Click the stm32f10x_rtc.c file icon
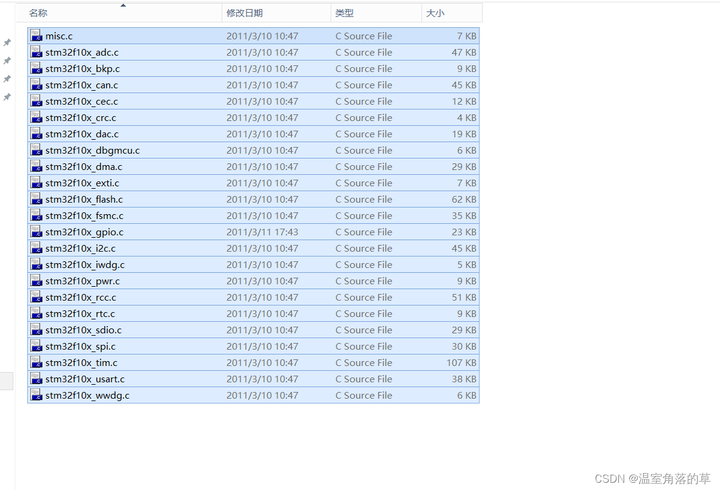The image size is (720, 490). pyautogui.click(x=36, y=313)
